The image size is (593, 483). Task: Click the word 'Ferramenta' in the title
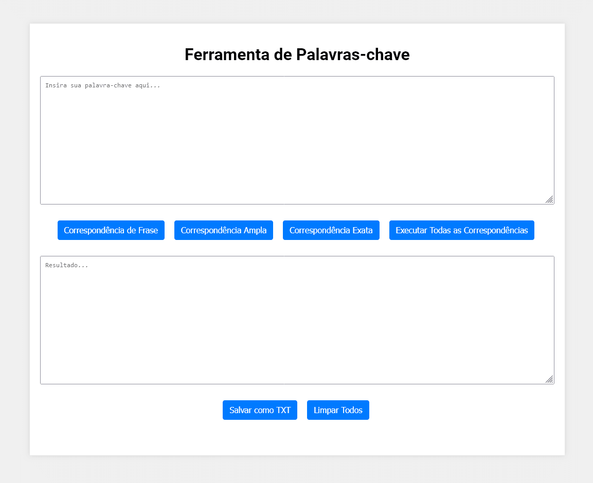(x=227, y=54)
